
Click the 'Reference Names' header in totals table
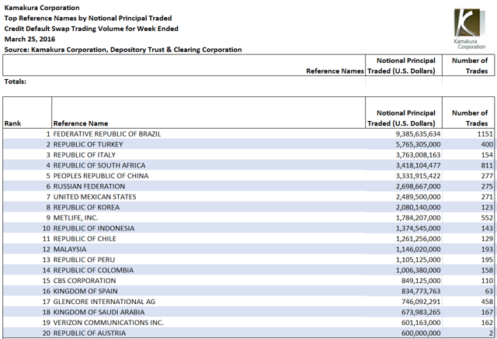pos(335,71)
